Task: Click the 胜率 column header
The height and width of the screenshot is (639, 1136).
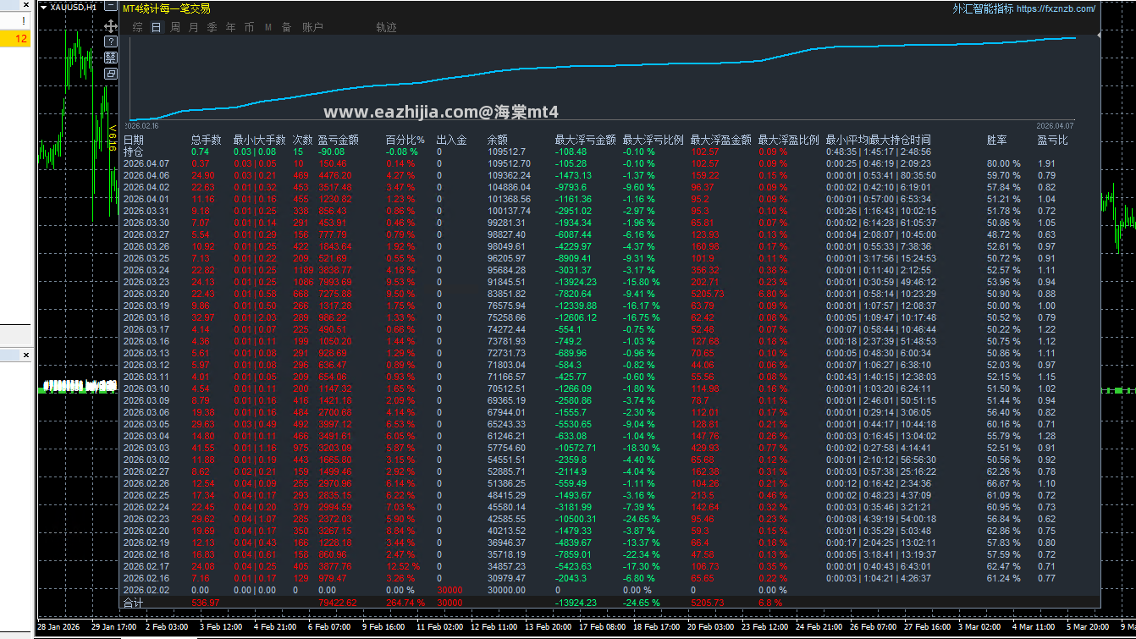Action: click(997, 140)
